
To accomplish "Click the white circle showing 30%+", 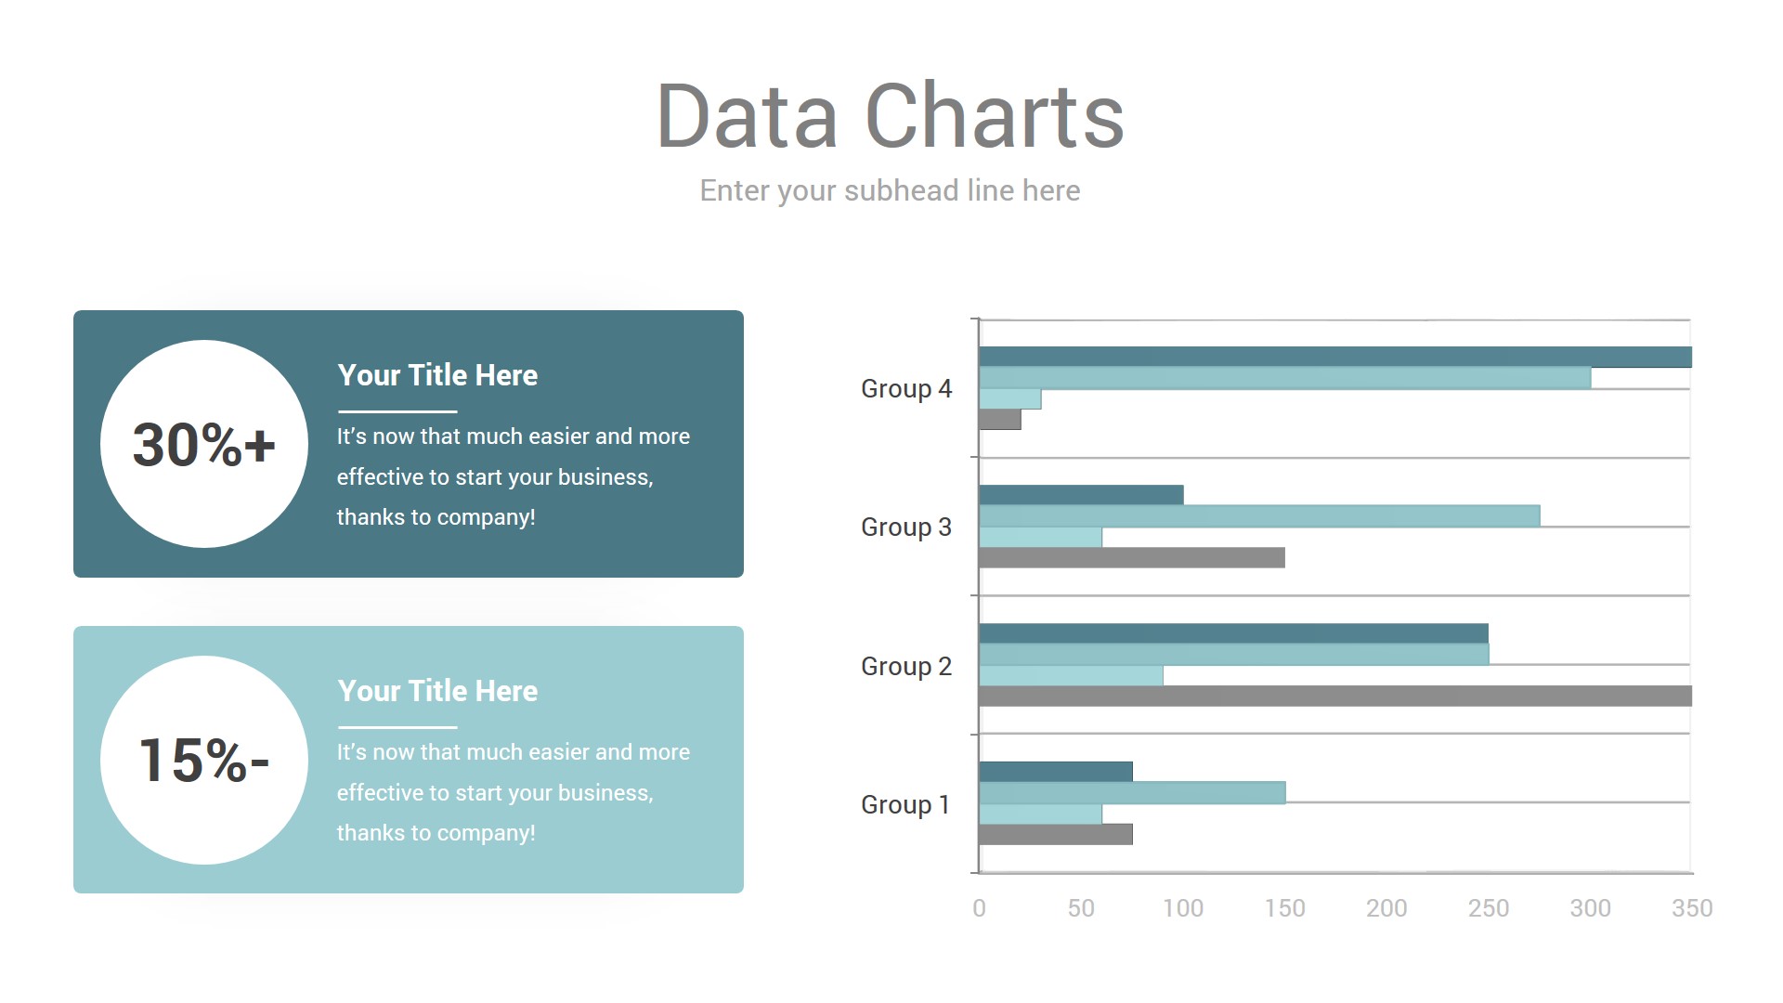I will (204, 444).
